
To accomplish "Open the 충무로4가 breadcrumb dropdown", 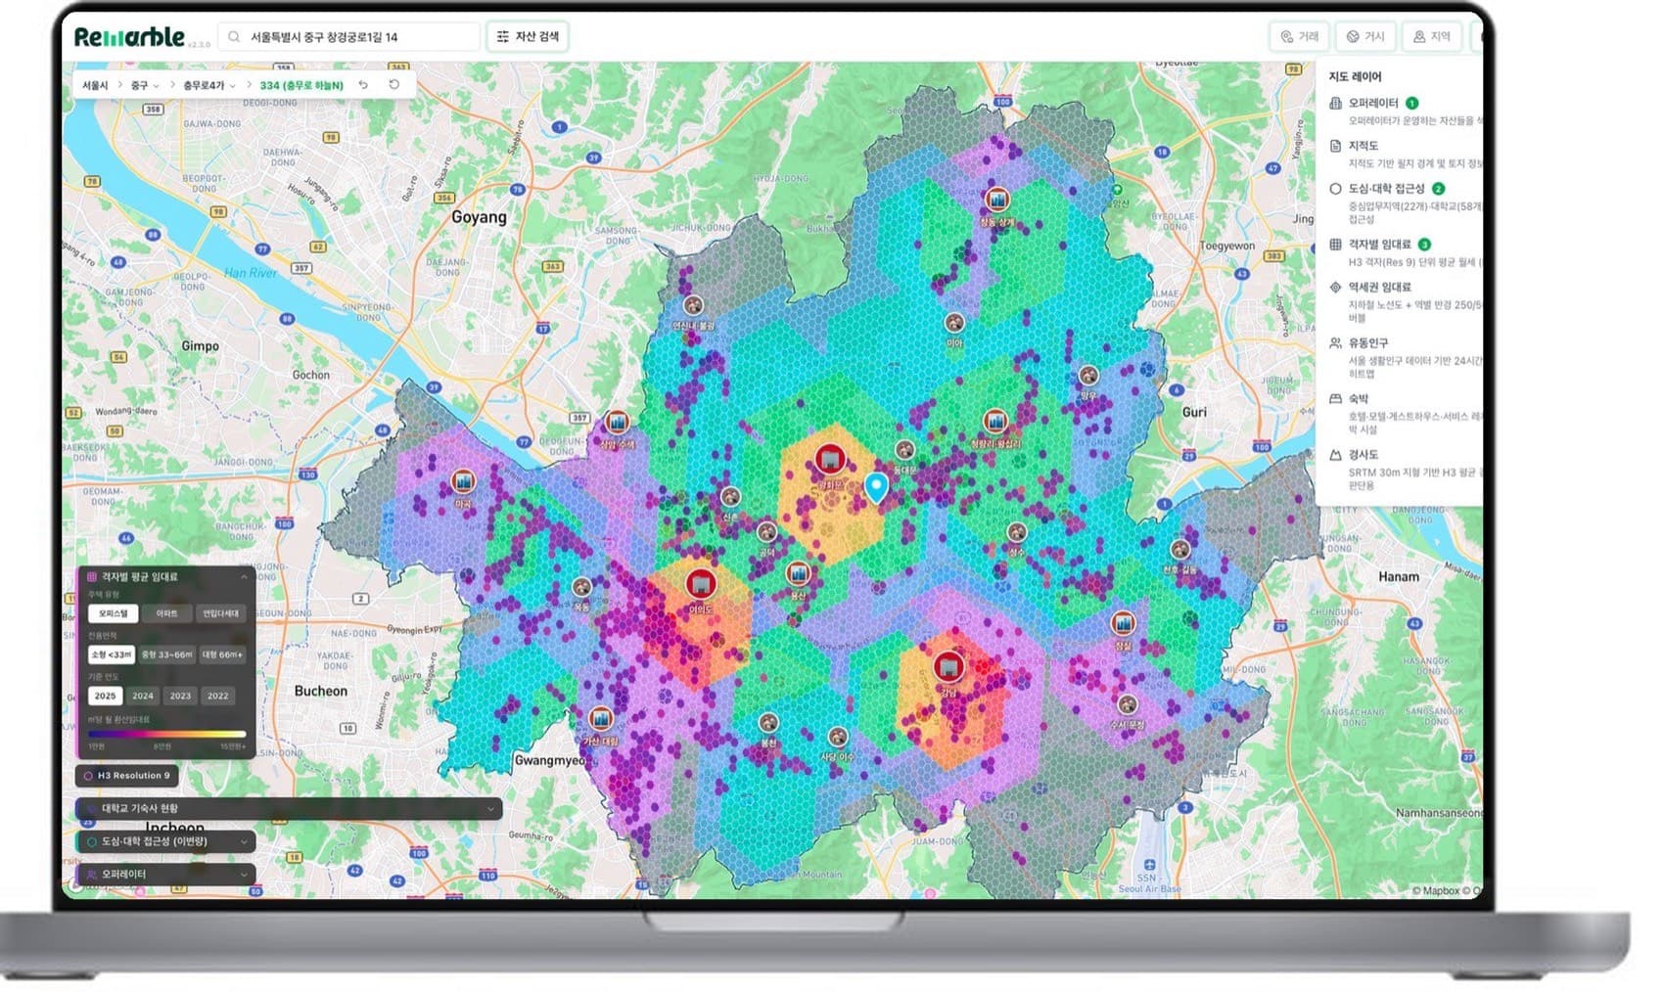I will click(x=209, y=85).
